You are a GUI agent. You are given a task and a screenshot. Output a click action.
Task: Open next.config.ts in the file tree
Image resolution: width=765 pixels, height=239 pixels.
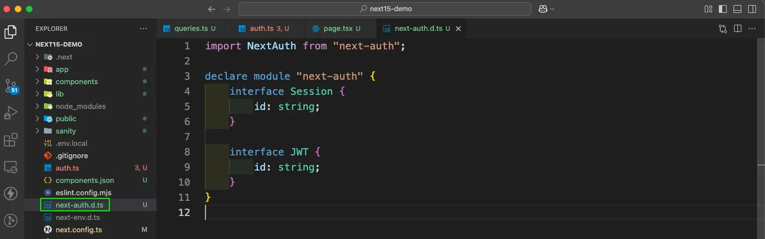(x=79, y=229)
